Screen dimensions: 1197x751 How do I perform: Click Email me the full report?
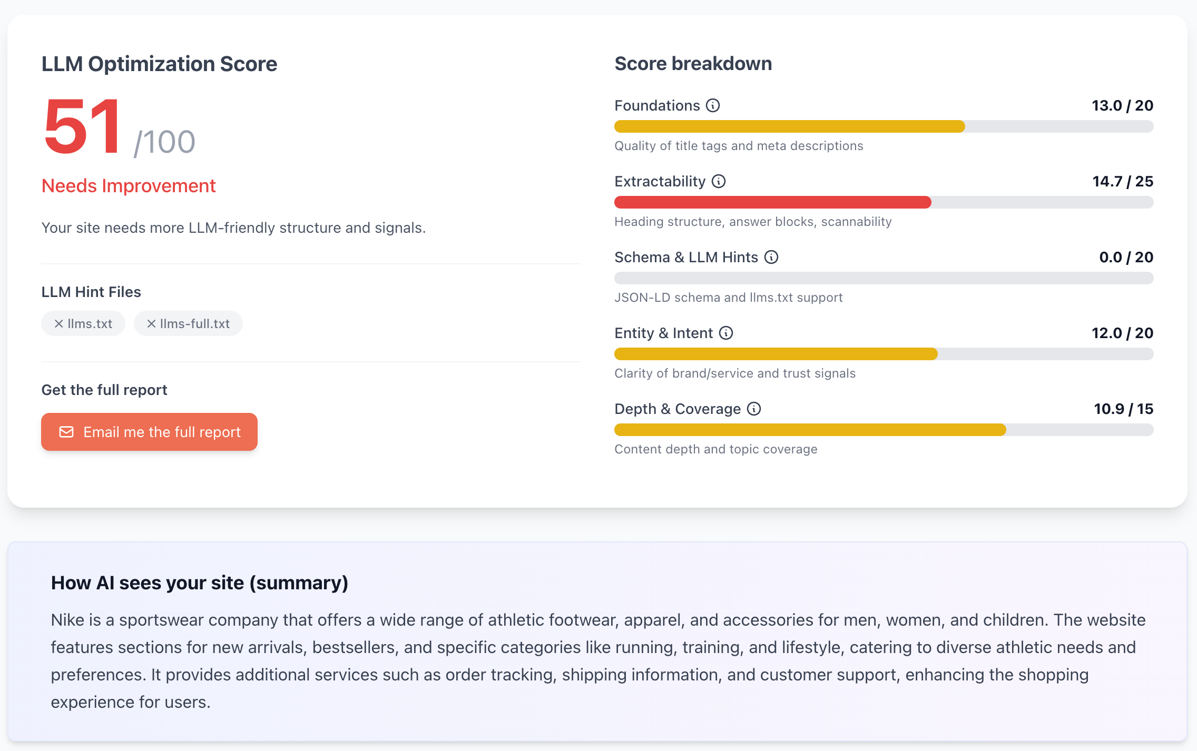click(149, 432)
